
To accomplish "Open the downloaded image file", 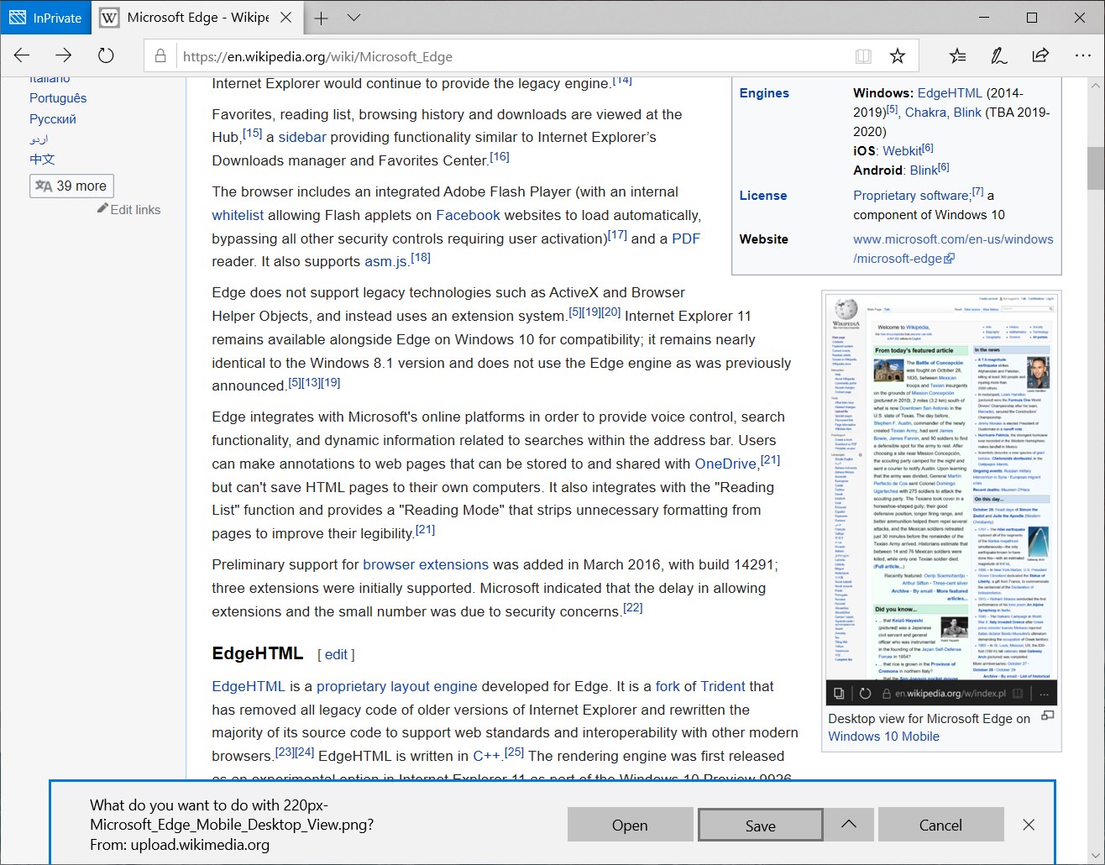I will [630, 825].
